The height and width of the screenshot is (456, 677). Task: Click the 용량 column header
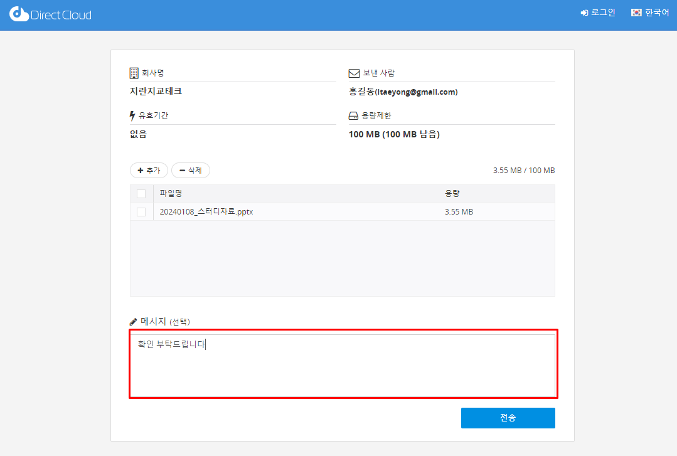(x=452, y=193)
